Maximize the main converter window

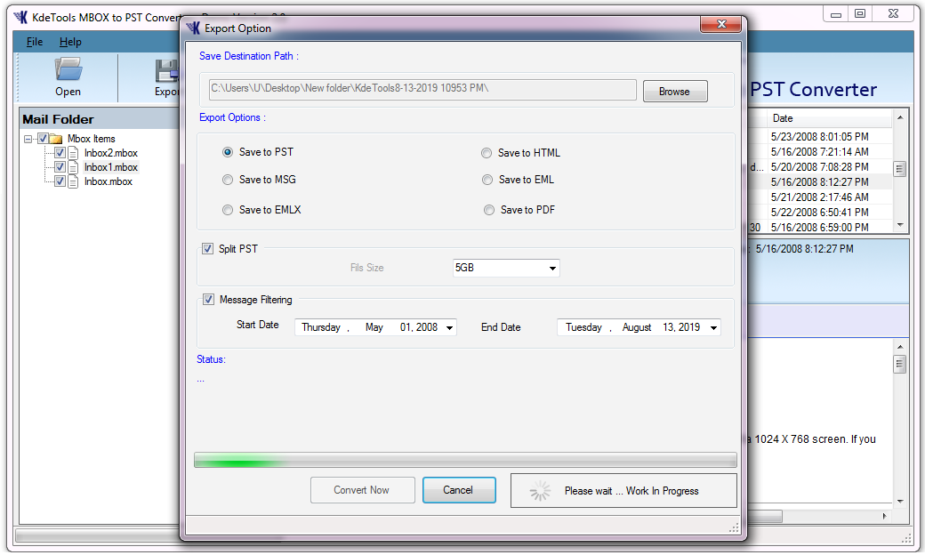[860, 13]
